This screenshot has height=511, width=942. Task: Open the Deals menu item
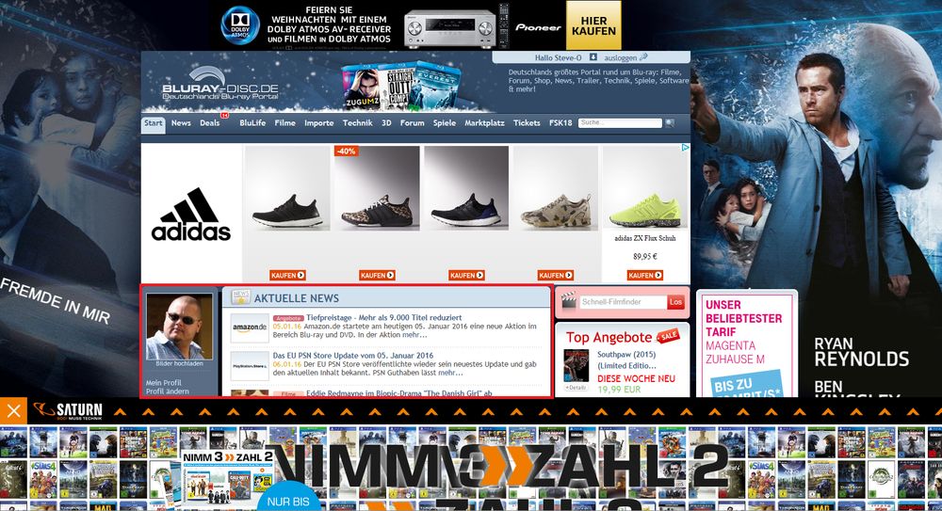click(x=210, y=123)
